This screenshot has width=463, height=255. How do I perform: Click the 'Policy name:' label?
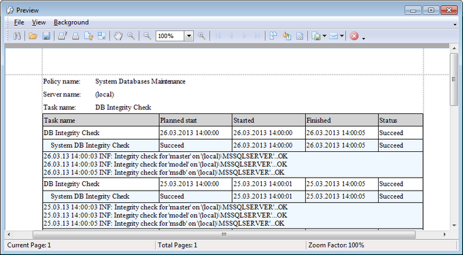click(62, 81)
